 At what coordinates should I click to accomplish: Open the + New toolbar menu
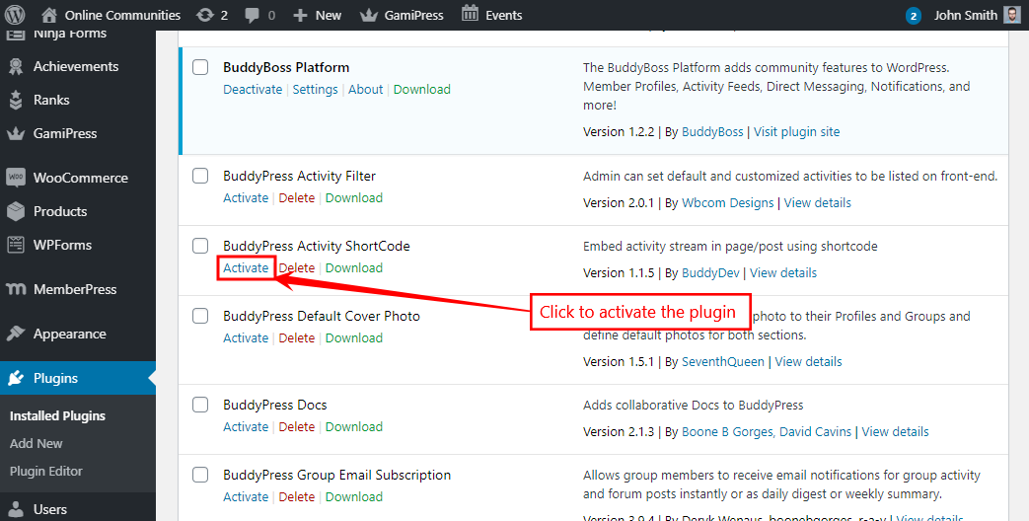318,15
